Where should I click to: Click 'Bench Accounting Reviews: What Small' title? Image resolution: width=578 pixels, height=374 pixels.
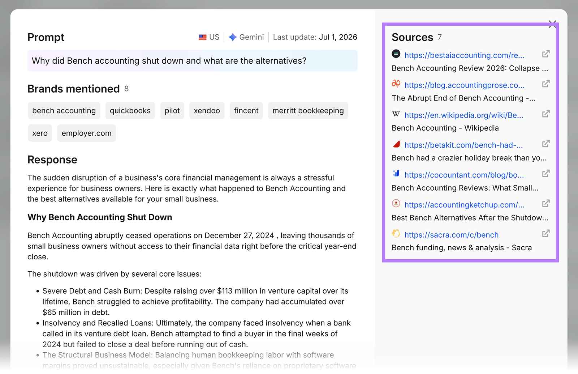click(x=465, y=188)
